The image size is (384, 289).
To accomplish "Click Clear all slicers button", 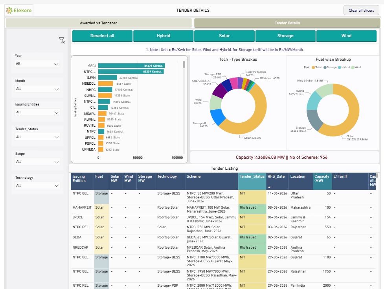I will click(361, 11).
